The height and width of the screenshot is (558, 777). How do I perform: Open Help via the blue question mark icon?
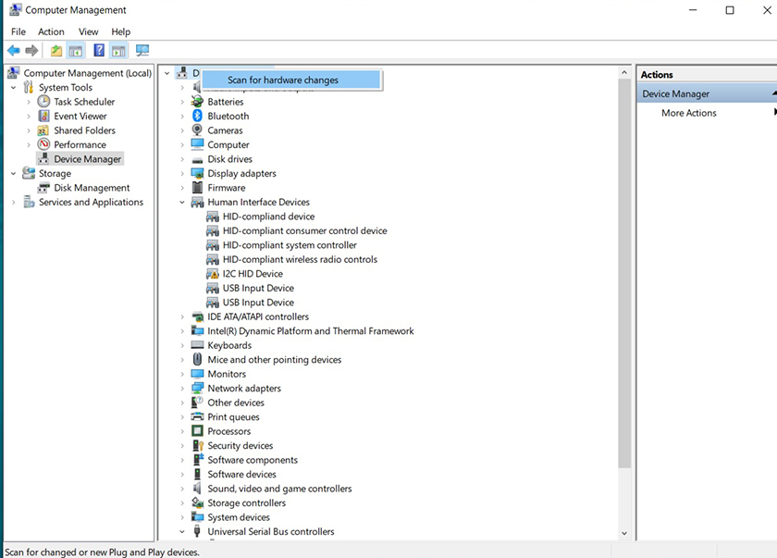click(x=99, y=50)
